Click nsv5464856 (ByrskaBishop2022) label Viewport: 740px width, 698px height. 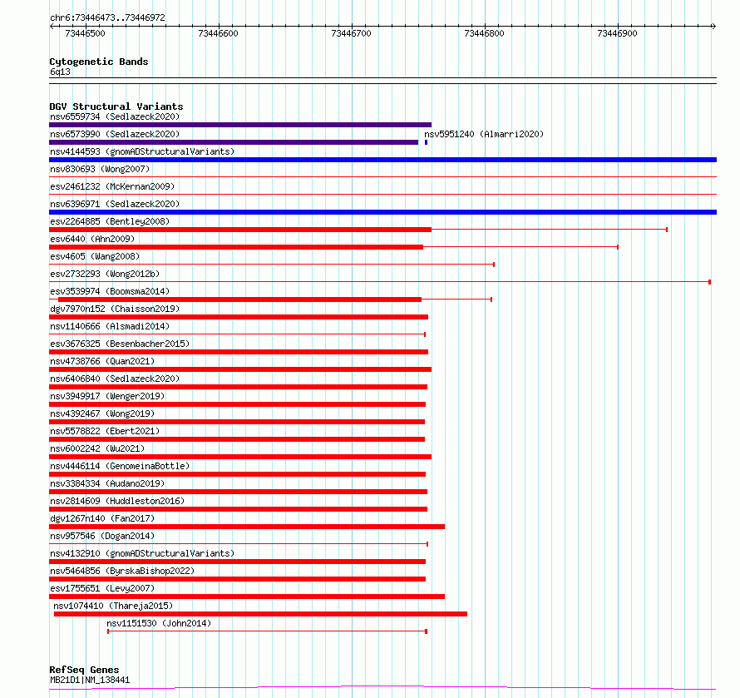coord(122,571)
